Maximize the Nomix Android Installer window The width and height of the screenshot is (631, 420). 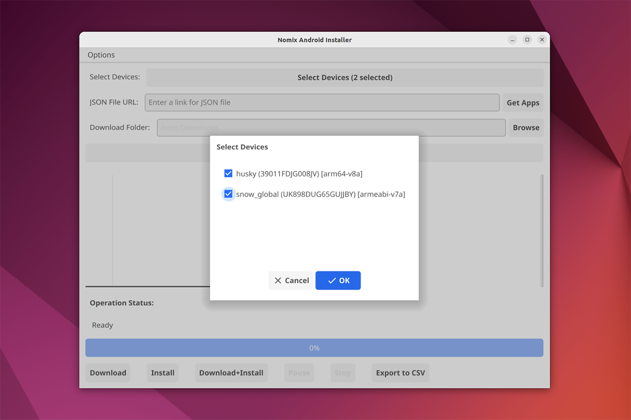coord(527,40)
